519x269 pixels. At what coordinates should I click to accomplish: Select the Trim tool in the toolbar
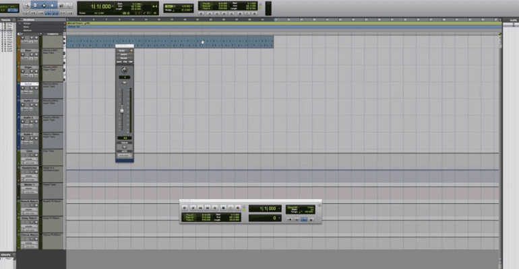tap(35, 5)
